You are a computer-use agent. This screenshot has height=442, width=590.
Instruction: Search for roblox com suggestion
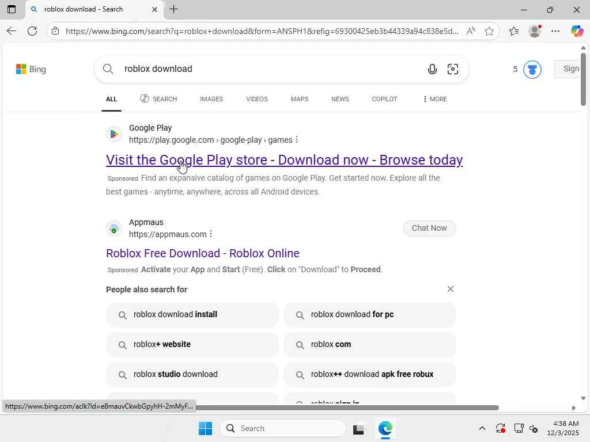(x=370, y=345)
